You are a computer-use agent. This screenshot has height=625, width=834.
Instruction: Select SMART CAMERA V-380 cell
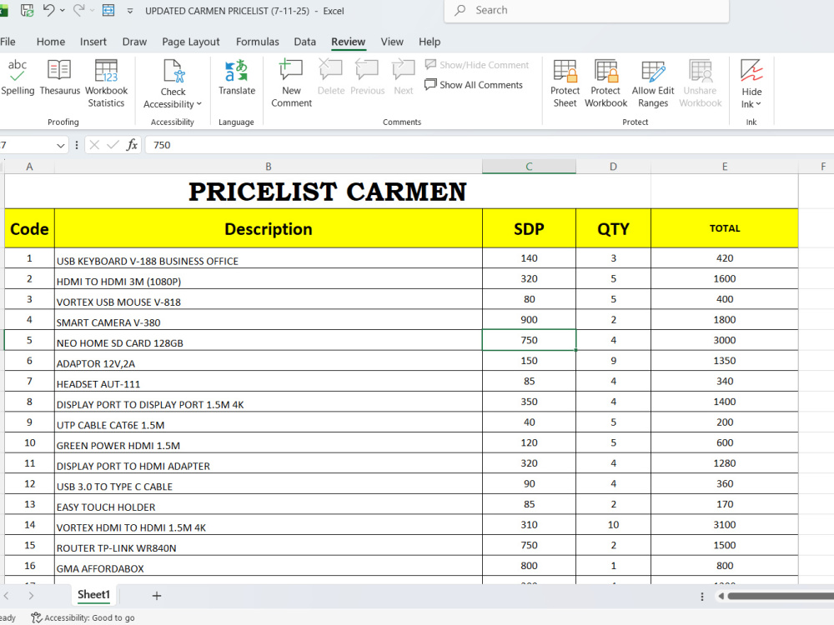[x=268, y=320]
